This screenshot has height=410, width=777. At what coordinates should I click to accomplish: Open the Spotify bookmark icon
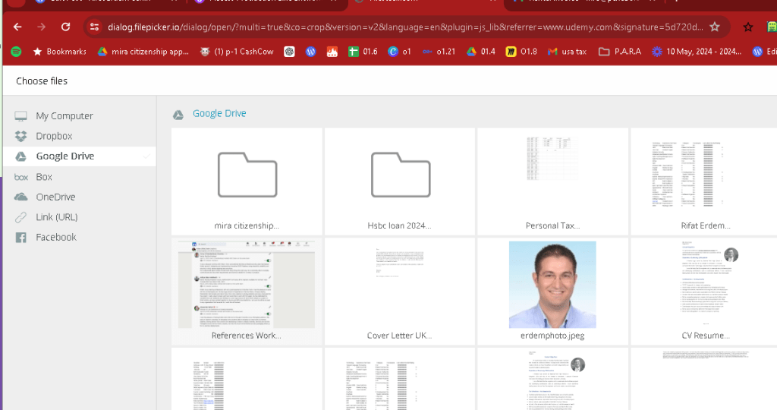(x=17, y=52)
